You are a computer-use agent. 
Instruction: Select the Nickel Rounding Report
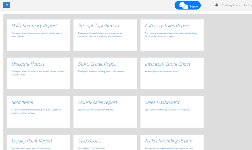(169, 141)
